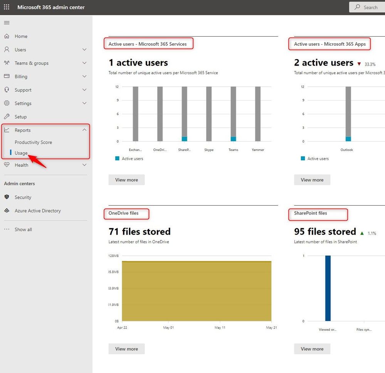This screenshot has width=385, height=373.
Task: Click Active users legend swatch in Apps chart
Action: click(x=303, y=159)
